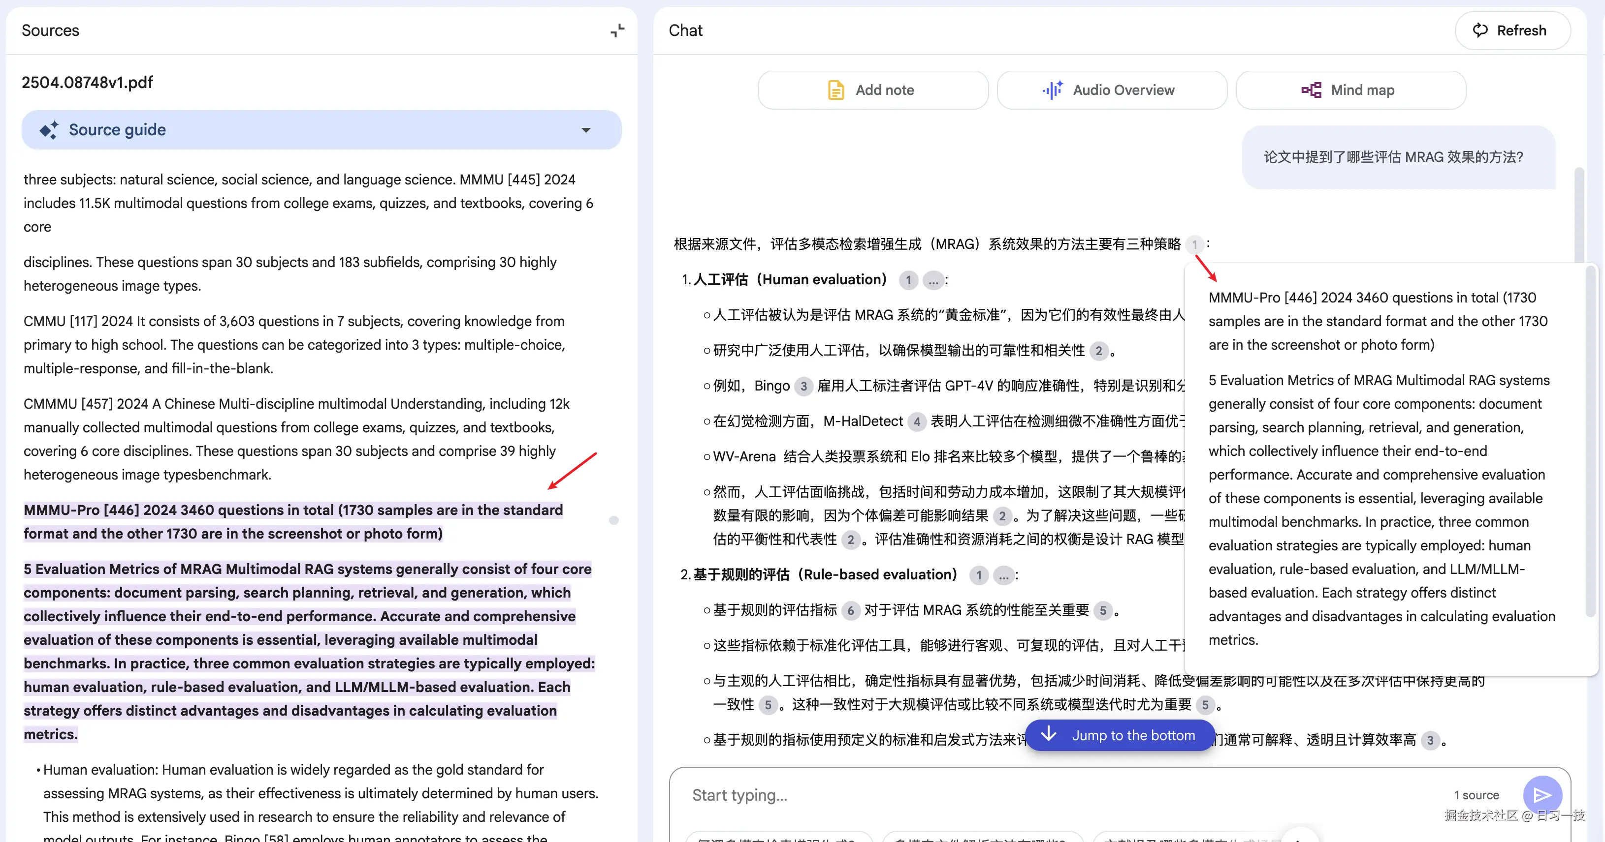The height and width of the screenshot is (842, 1605).
Task: Click the Add note icon
Action: click(x=835, y=90)
